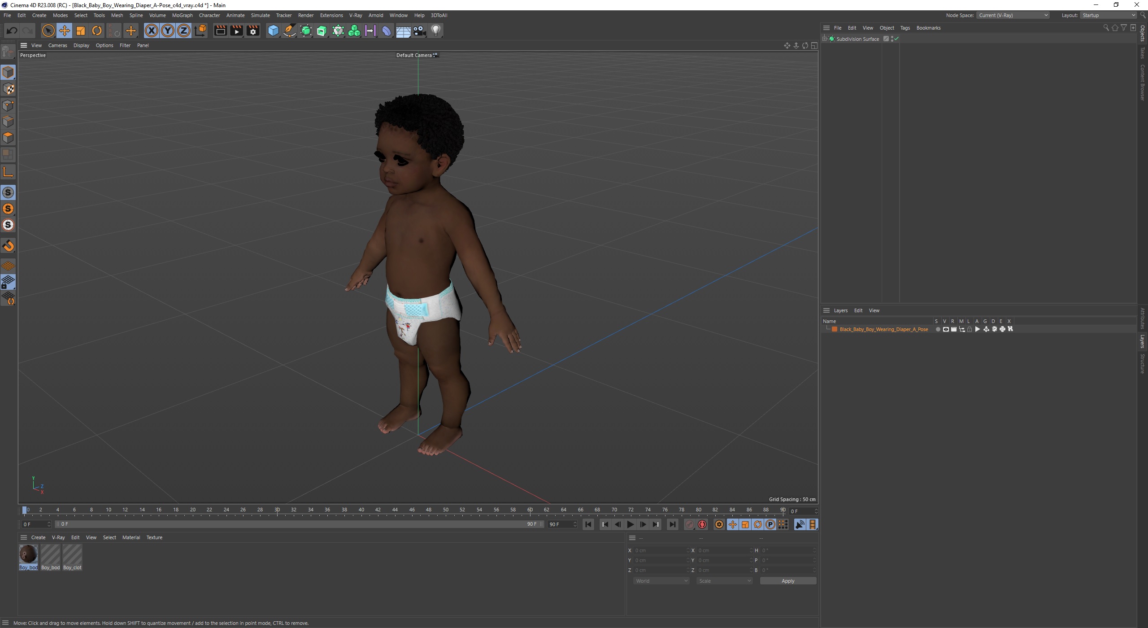The image size is (1148, 628).
Task: Select the Black_Baby_Boy_Wearing_Diaper_A_Pose layer
Action: [x=883, y=329]
